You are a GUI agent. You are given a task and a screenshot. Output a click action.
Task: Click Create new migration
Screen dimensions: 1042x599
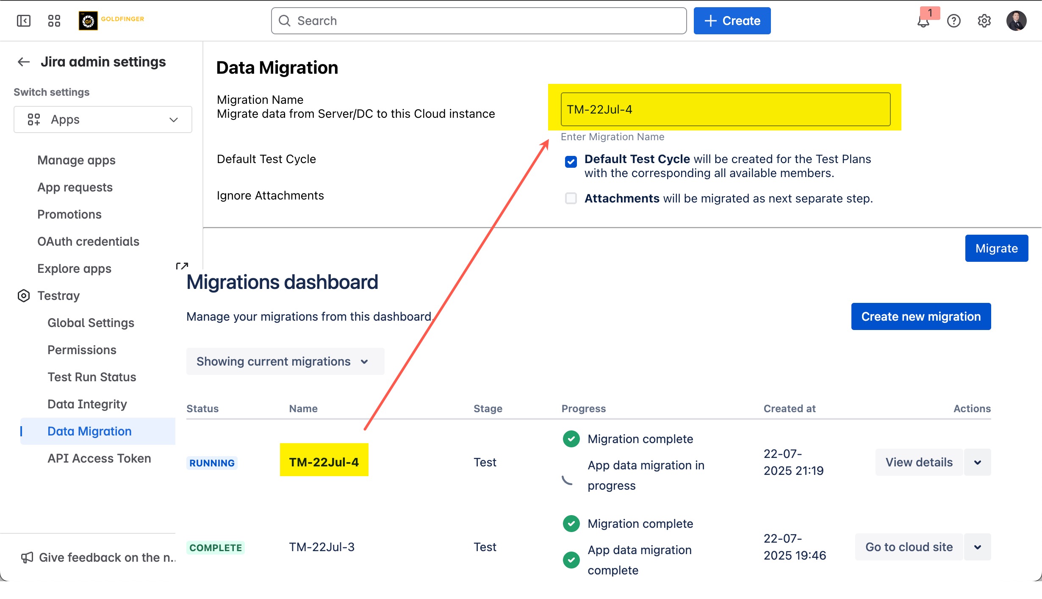click(921, 316)
